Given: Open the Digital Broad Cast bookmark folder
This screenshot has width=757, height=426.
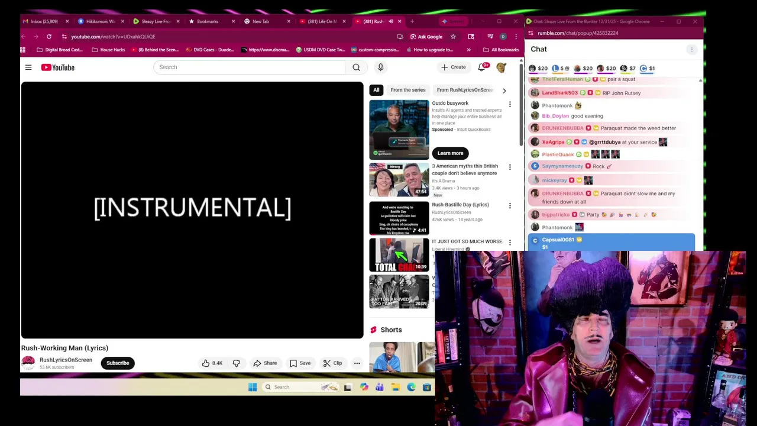Looking at the screenshot, I should [x=59, y=50].
